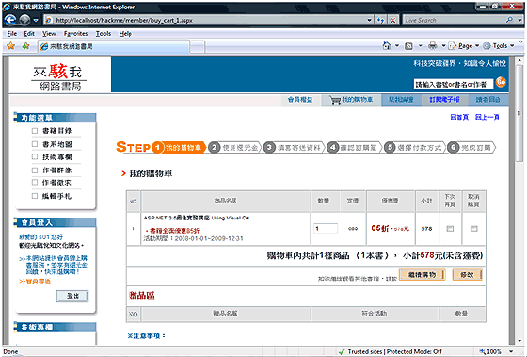Open the View menu
Image resolution: width=527 pixels, height=357 pixels.
[49, 34]
